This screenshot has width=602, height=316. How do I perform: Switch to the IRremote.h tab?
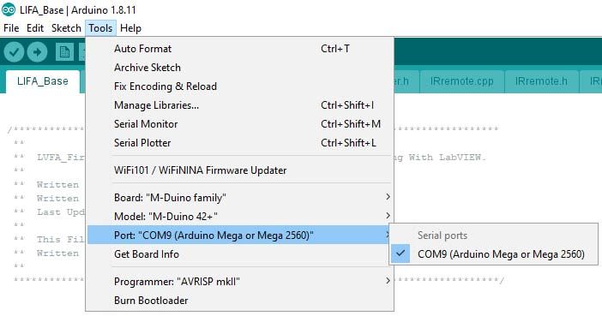[541, 81]
